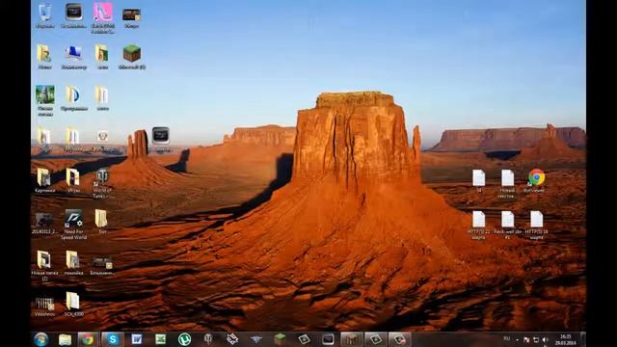
Task: Open Microsoft Word from the taskbar
Action: pos(137,339)
